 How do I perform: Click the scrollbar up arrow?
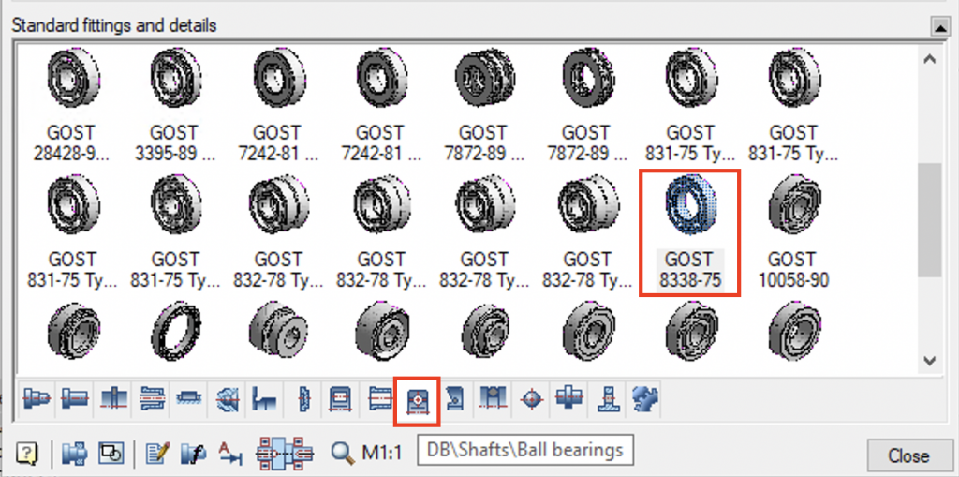point(929,59)
